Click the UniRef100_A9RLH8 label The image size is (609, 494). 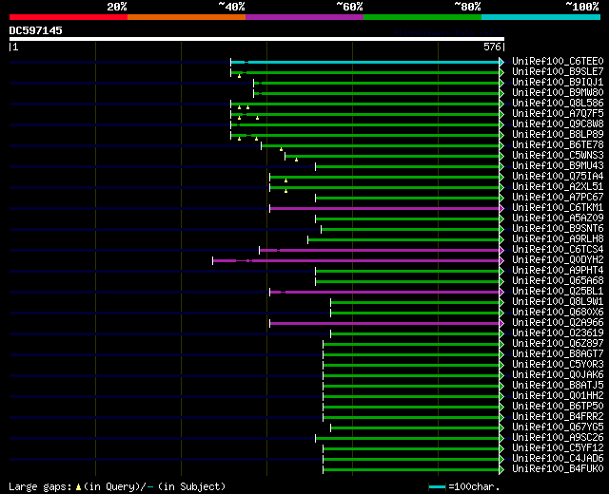558,239
